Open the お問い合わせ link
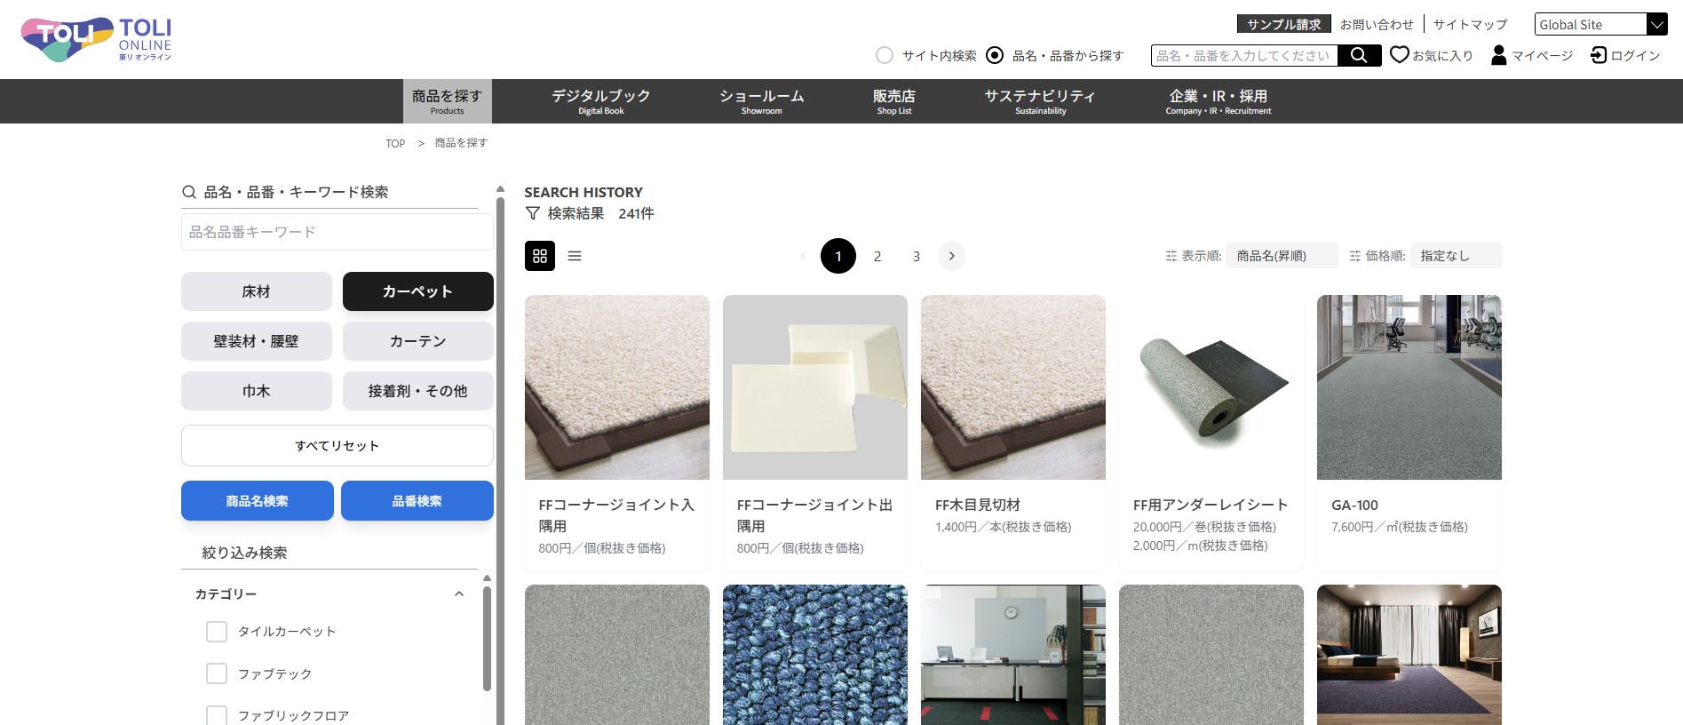The height and width of the screenshot is (725, 1683). pos(1377,25)
